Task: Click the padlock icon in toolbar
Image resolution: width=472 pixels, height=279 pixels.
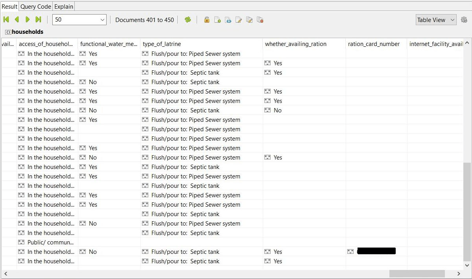Action: coord(206,20)
